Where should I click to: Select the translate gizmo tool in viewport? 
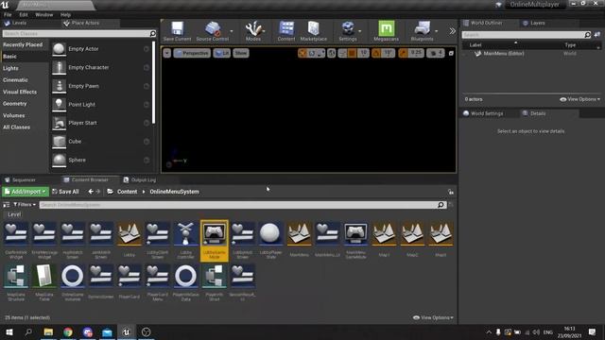302,53
